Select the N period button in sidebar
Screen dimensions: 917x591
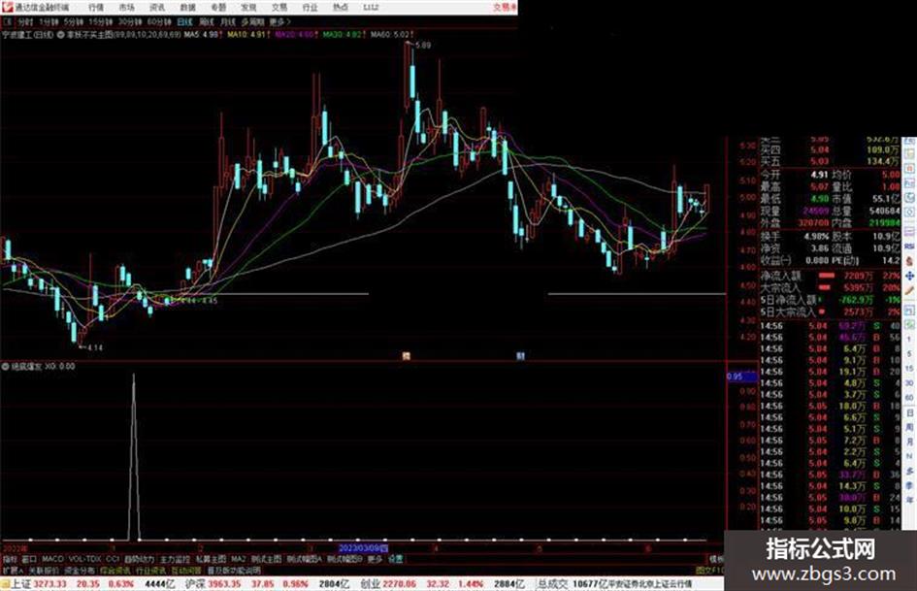tap(910, 456)
